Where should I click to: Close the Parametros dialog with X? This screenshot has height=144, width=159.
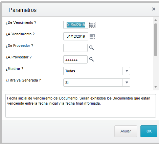click(154, 9)
